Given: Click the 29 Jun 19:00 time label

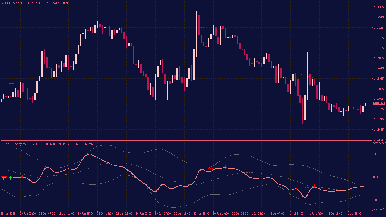Looking at the screenshot, I should pyautogui.click(x=105, y=213).
